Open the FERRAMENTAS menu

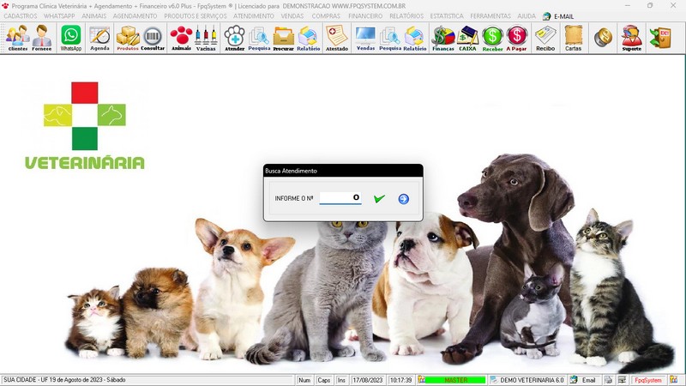(490, 16)
